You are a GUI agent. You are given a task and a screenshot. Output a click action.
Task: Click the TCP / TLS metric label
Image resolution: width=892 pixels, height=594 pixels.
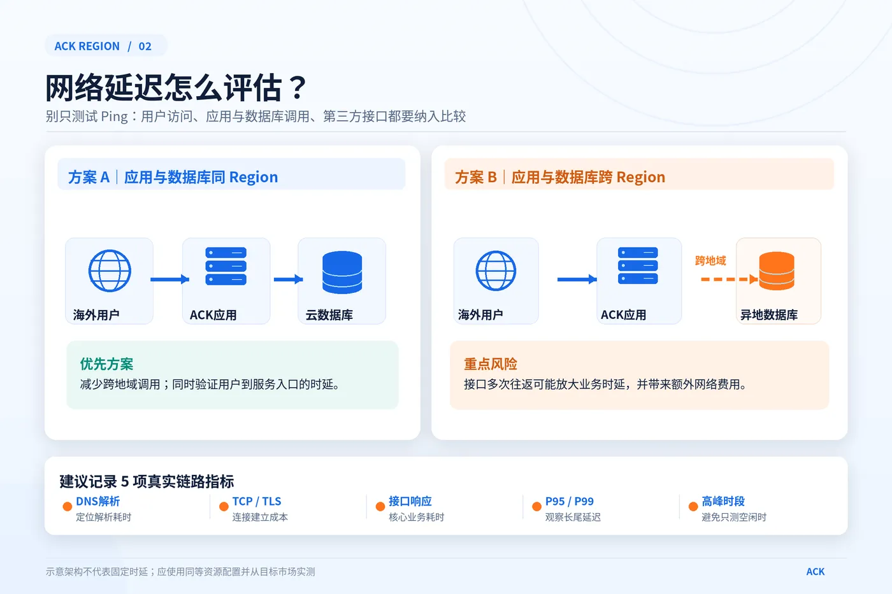(257, 502)
